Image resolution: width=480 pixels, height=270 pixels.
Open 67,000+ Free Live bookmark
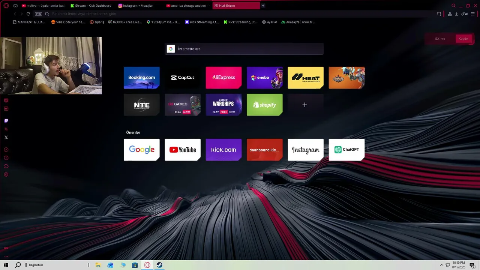click(x=125, y=22)
